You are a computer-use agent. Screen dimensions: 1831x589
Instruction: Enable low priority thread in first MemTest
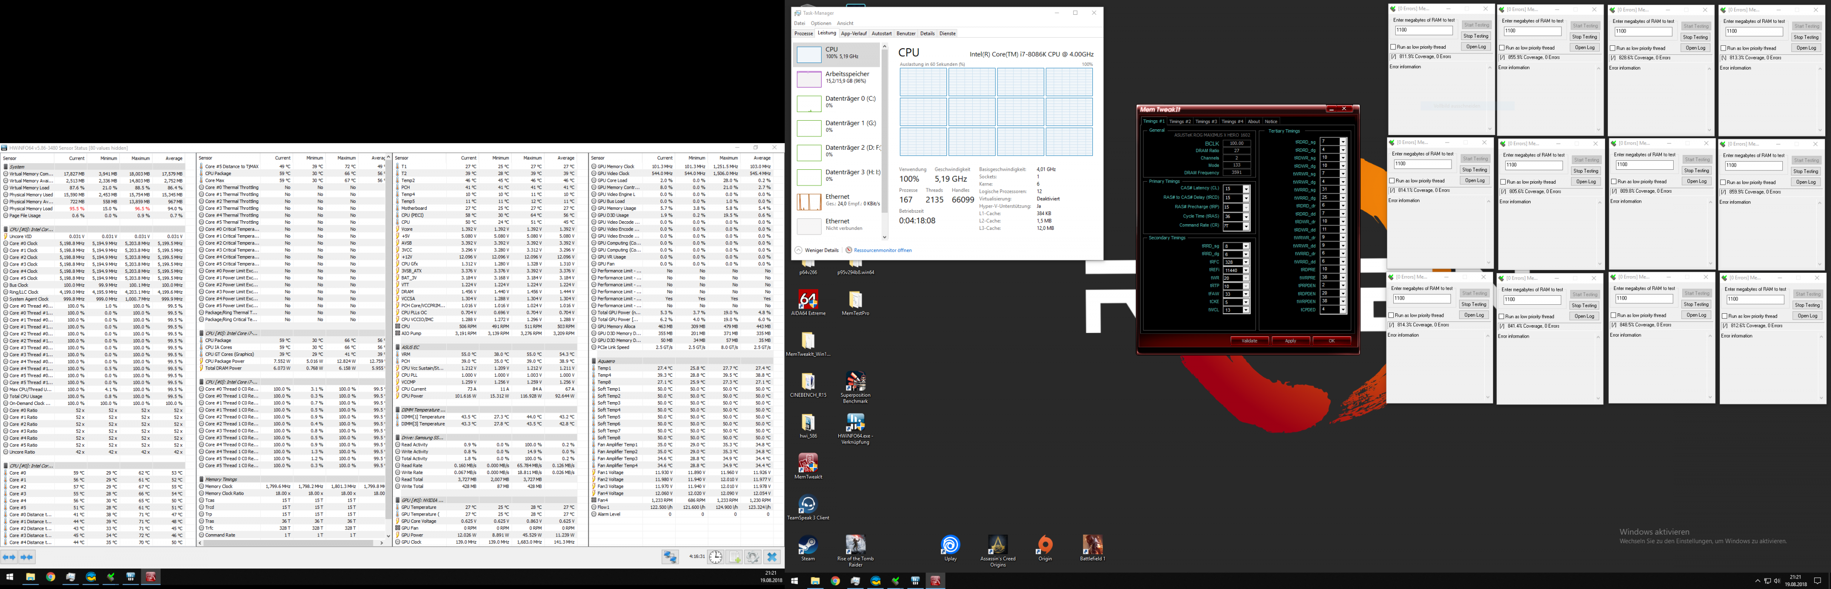[1393, 47]
